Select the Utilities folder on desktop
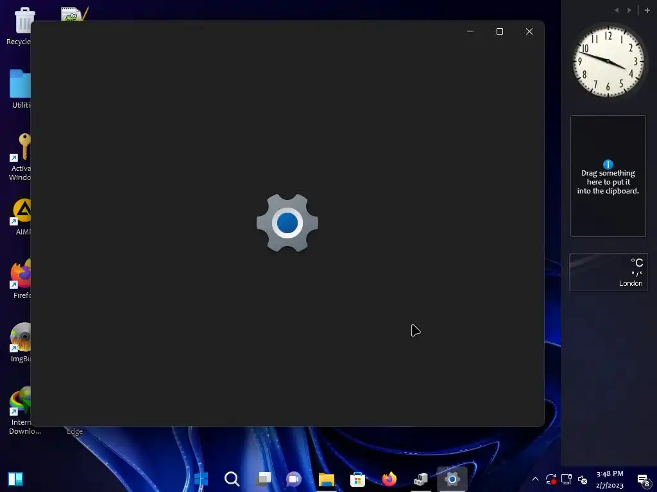657x492 pixels. (x=20, y=89)
